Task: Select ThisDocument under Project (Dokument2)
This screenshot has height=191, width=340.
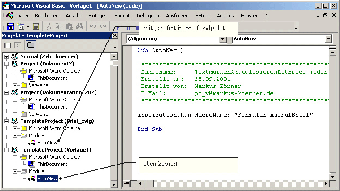Action: (52, 78)
